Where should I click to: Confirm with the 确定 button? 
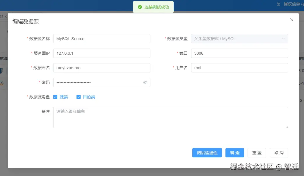point(234,153)
